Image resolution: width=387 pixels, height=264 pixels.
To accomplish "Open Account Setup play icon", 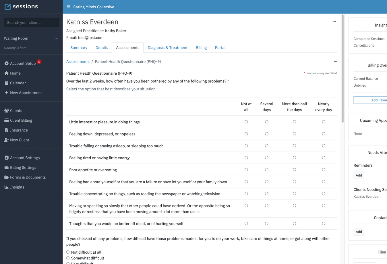I will [x=6, y=63].
